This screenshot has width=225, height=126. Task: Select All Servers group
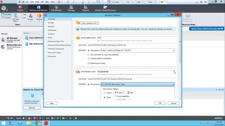pyautogui.click(x=11, y=40)
